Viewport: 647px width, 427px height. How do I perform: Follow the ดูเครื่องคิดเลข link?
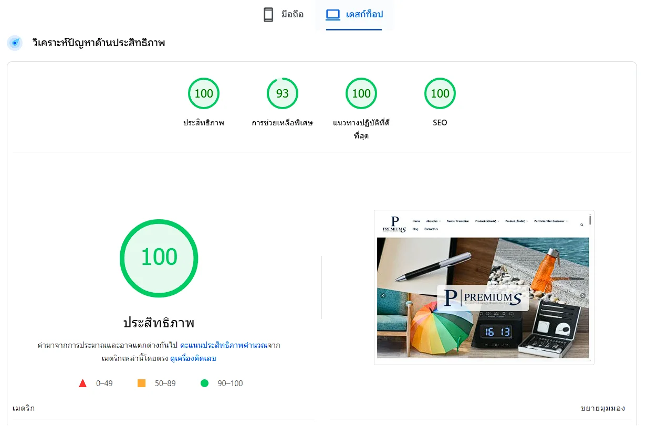coord(193,359)
